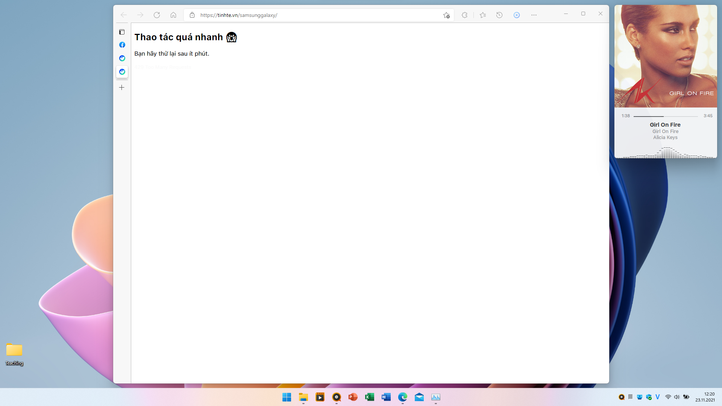Switch to the second Tinhte vertical tab
The image size is (722, 406).
122,72
